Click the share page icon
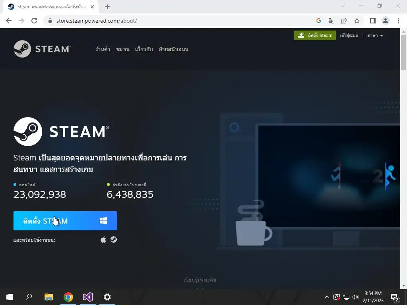This screenshot has width=407, height=305. click(x=344, y=21)
